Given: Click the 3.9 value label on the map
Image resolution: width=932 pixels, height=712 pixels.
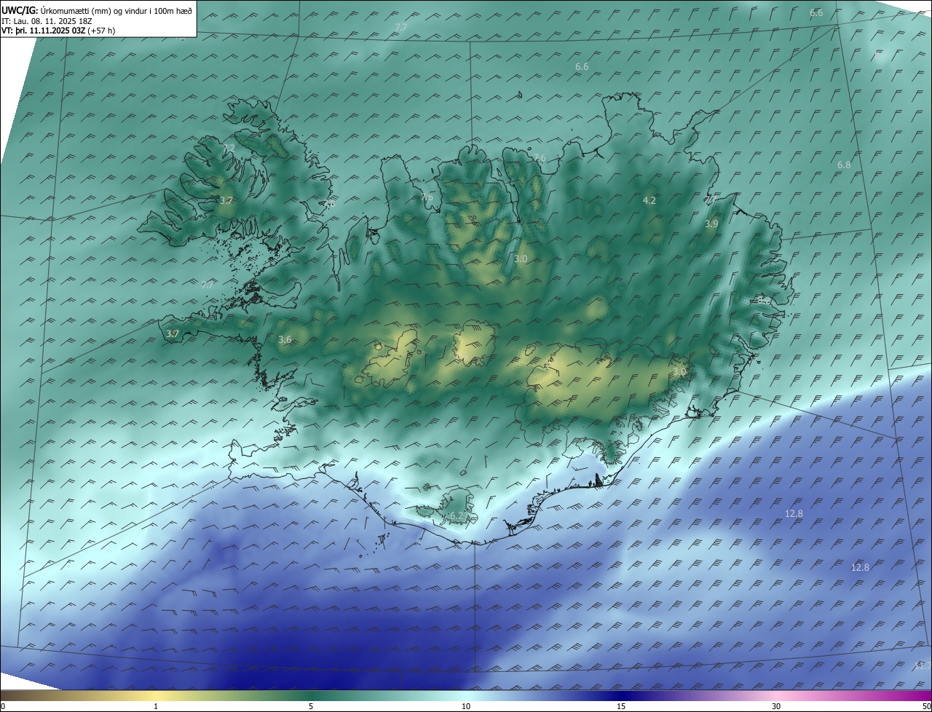Looking at the screenshot, I should [x=711, y=224].
